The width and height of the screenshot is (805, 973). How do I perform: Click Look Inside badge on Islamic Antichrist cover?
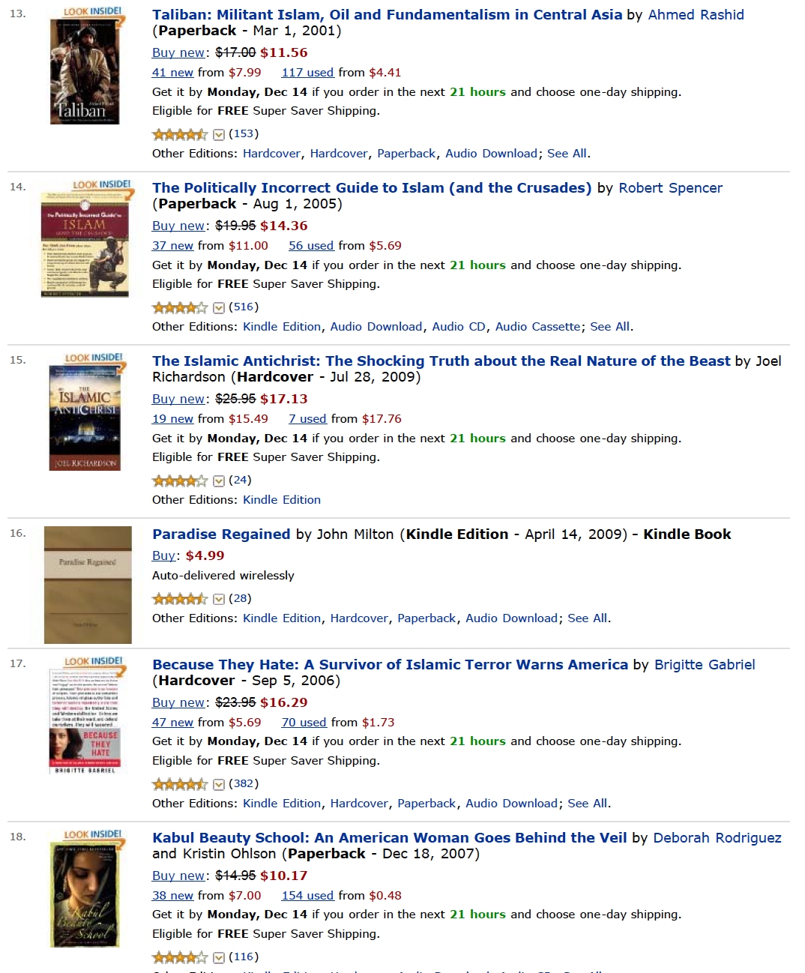coord(94,358)
